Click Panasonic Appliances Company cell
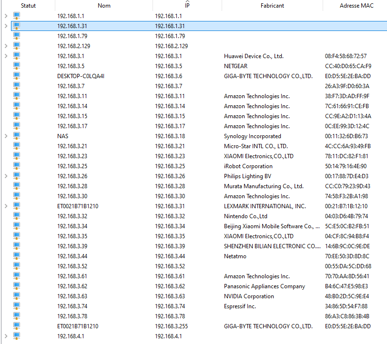 click(x=265, y=286)
